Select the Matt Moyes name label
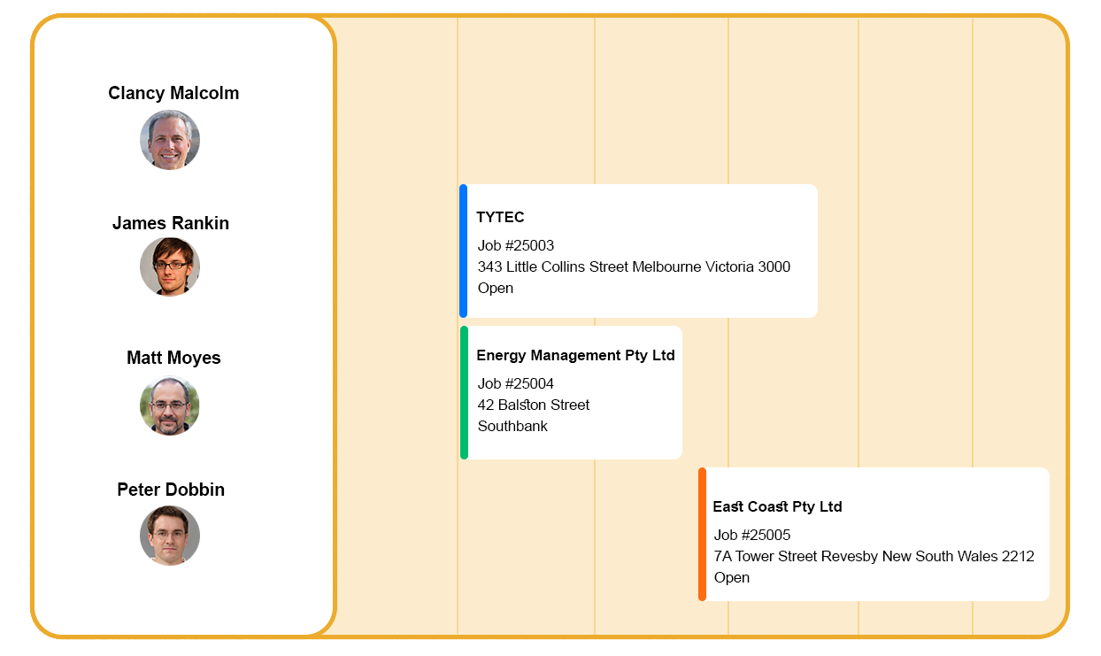Screen dimensions: 1101x656 (x=173, y=358)
